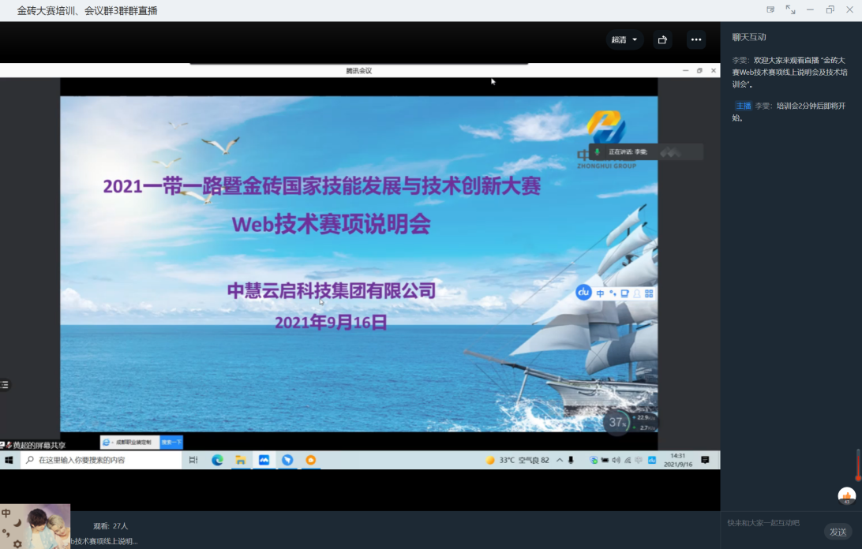Click the network icon in system tray
Image resolution: width=862 pixels, height=549 pixels.
coord(628,460)
